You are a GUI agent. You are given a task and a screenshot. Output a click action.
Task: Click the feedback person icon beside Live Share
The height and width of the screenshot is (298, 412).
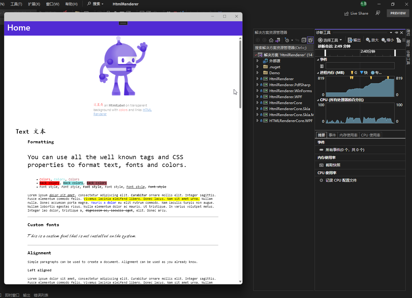[x=378, y=13]
